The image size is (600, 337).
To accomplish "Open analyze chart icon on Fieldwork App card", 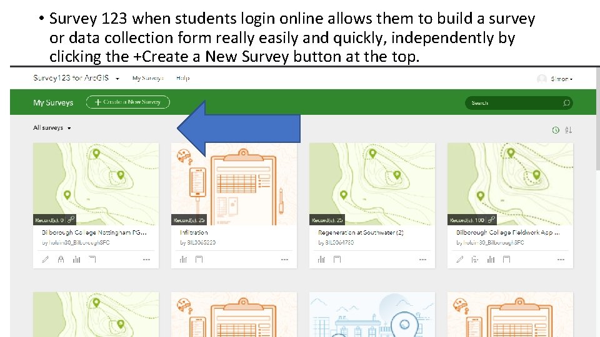I will pyautogui.click(x=491, y=260).
